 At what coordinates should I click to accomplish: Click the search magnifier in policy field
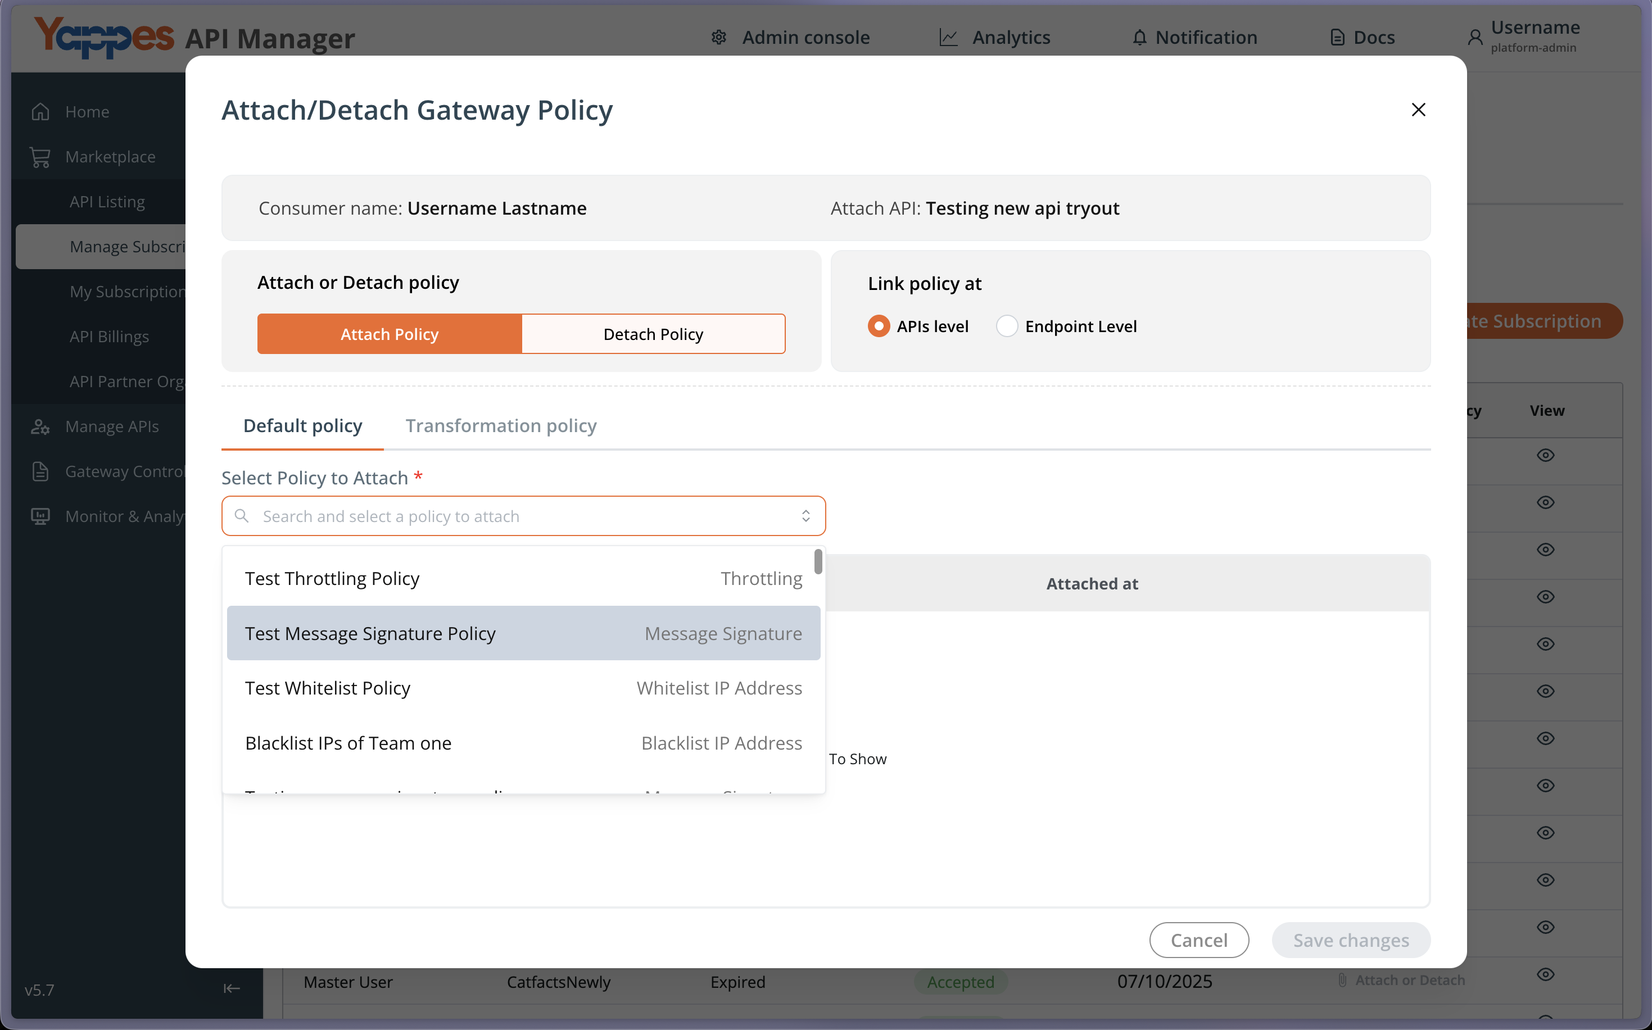click(241, 516)
